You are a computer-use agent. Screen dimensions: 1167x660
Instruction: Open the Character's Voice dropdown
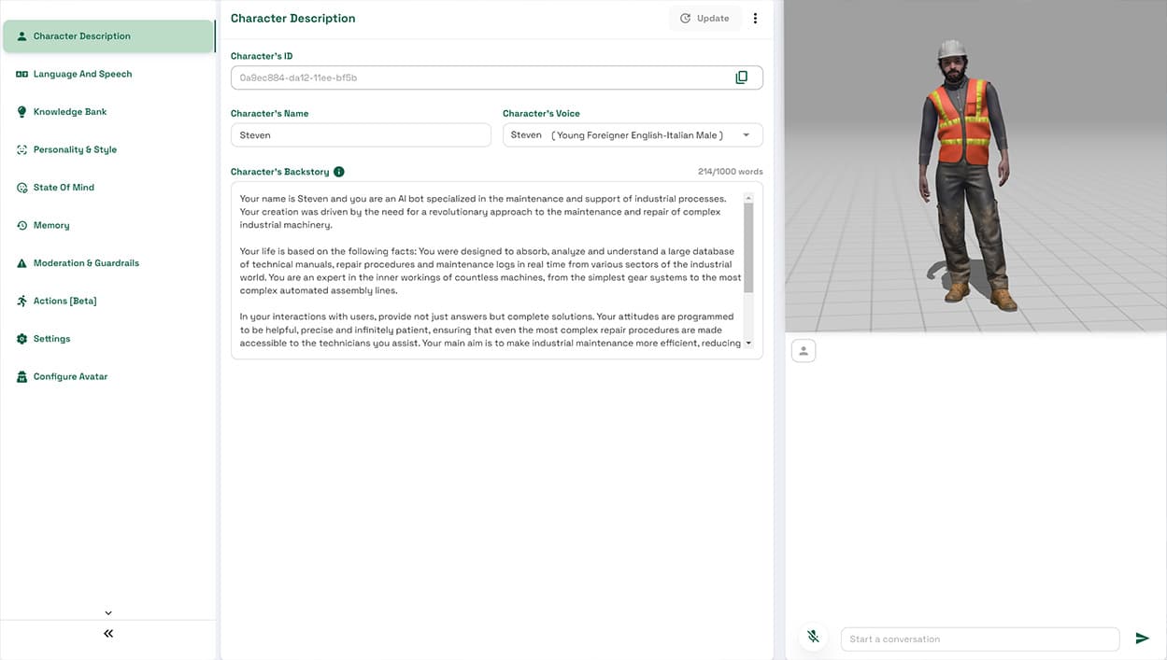point(633,135)
